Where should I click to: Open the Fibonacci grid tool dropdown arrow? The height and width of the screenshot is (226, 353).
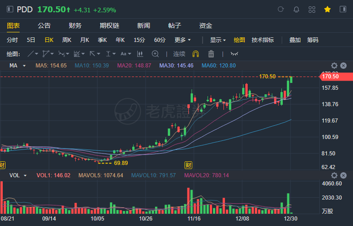83,54
